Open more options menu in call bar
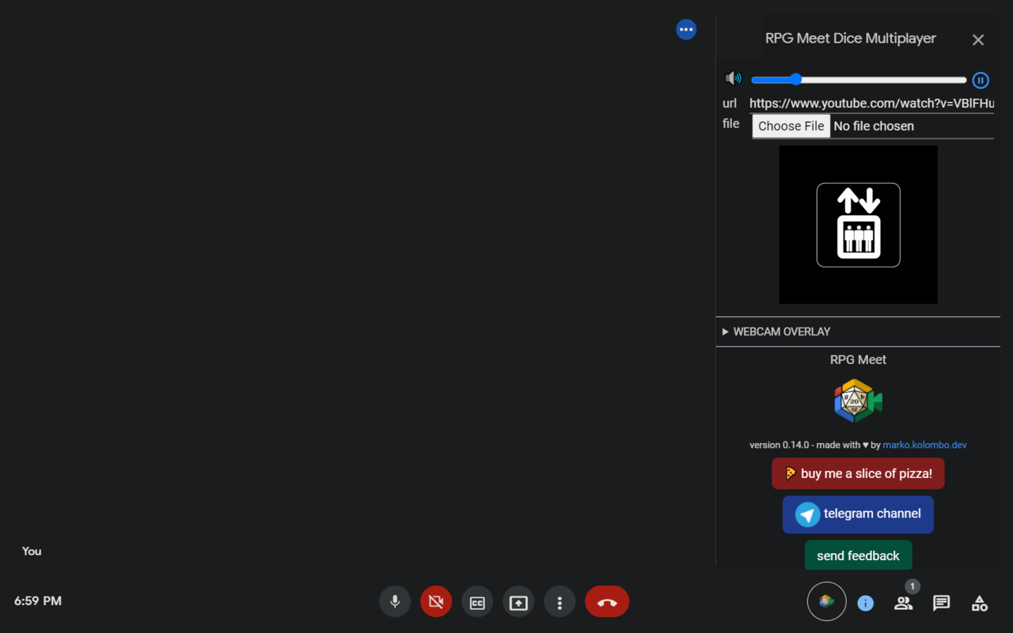Screen dimensions: 1013x633 coord(560,601)
